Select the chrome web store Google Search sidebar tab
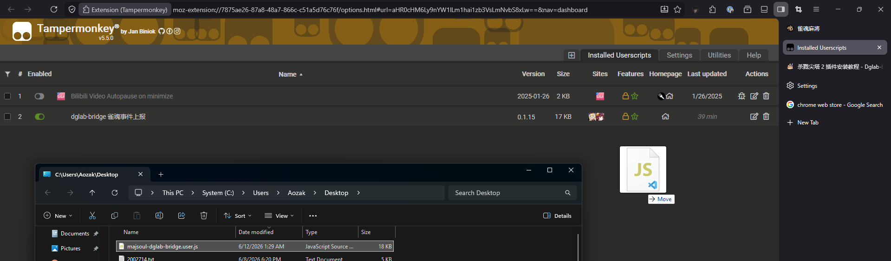 pos(835,105)
